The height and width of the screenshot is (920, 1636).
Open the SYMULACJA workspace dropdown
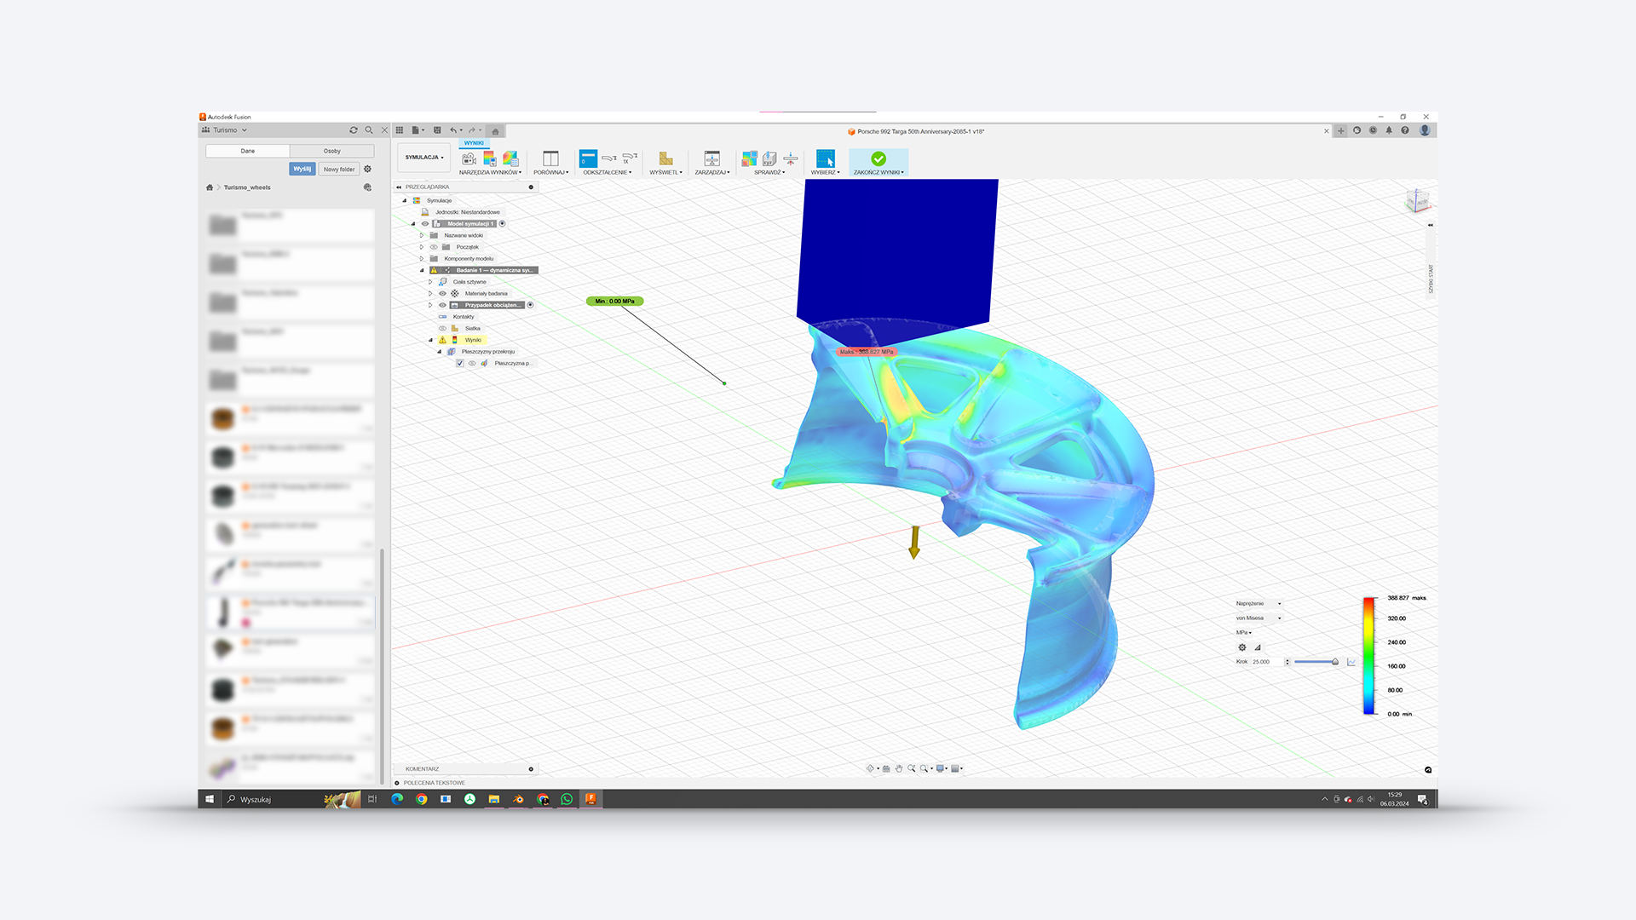click(x=423, y=158)
